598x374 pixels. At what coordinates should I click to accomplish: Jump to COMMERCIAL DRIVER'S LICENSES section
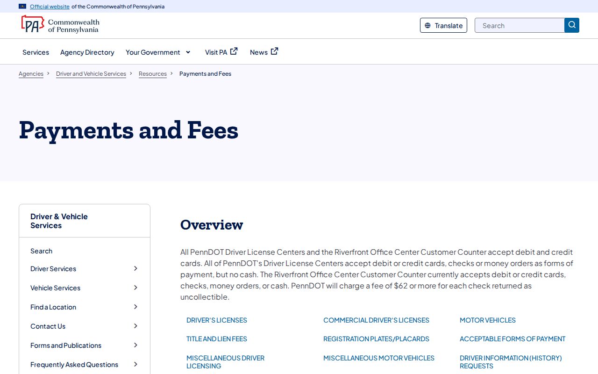coord(376,320)
